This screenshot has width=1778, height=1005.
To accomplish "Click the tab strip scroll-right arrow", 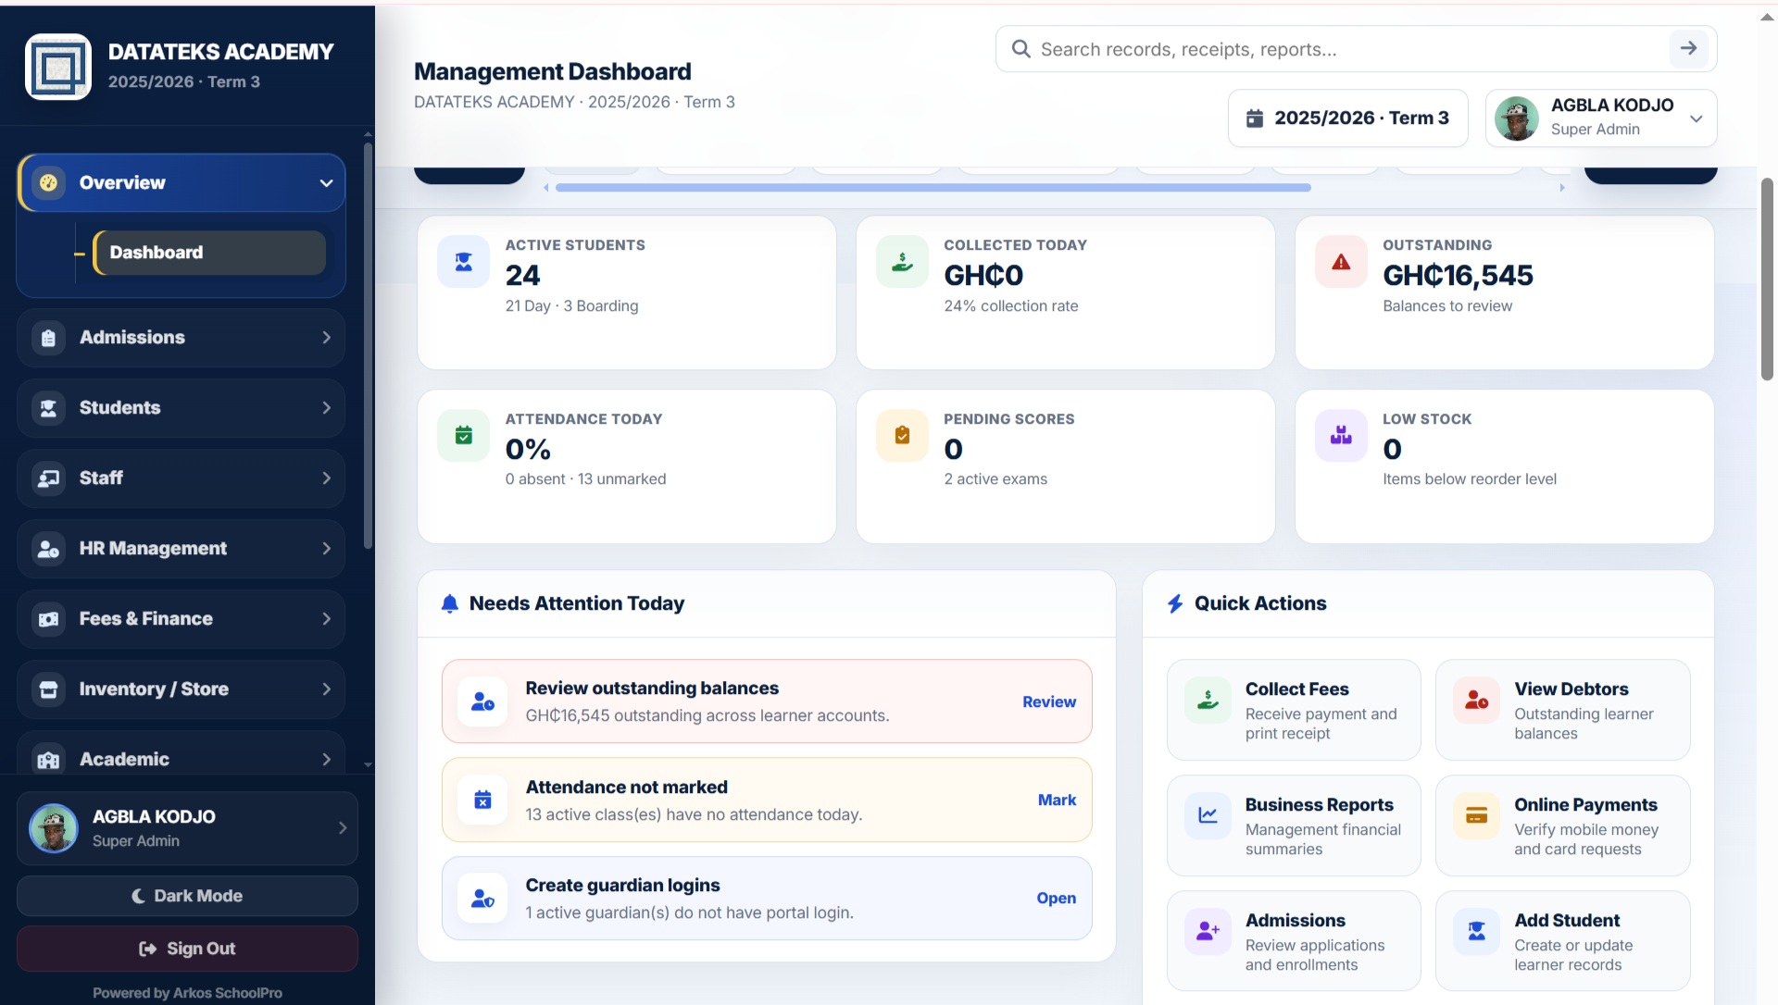I will (1562, 188).
